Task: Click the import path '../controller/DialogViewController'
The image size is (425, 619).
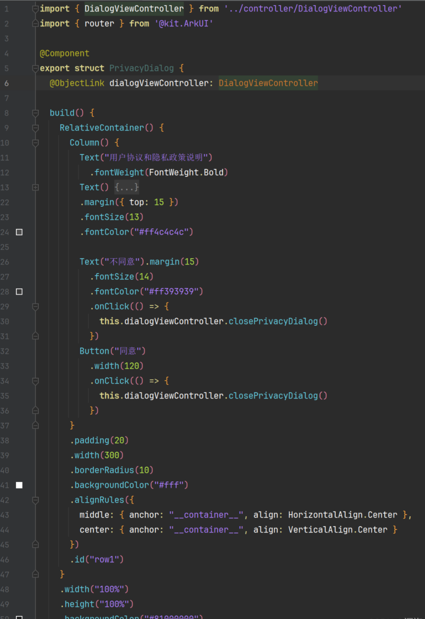Action: (x=313, y=9)
